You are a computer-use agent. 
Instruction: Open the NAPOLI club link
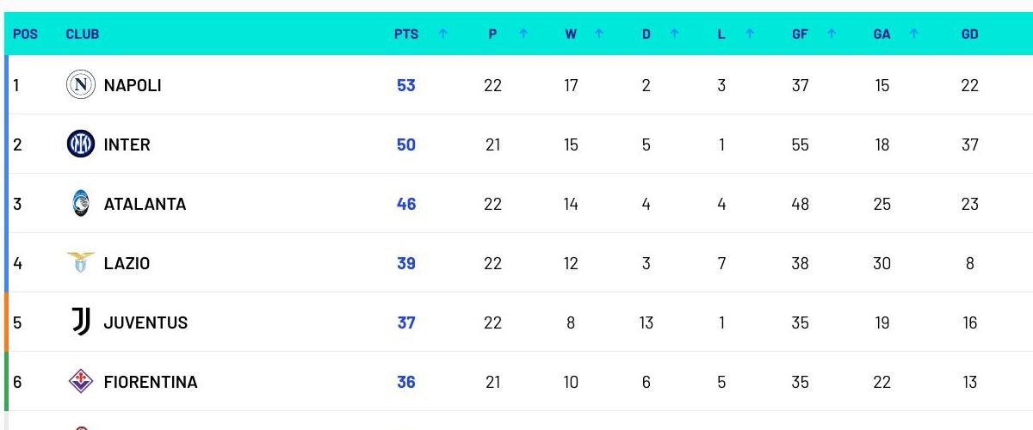click(x=133, y=85)
